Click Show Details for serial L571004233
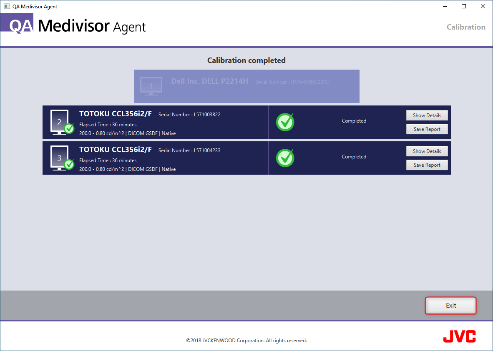The image size is (493, 351). tap(427, 151)
